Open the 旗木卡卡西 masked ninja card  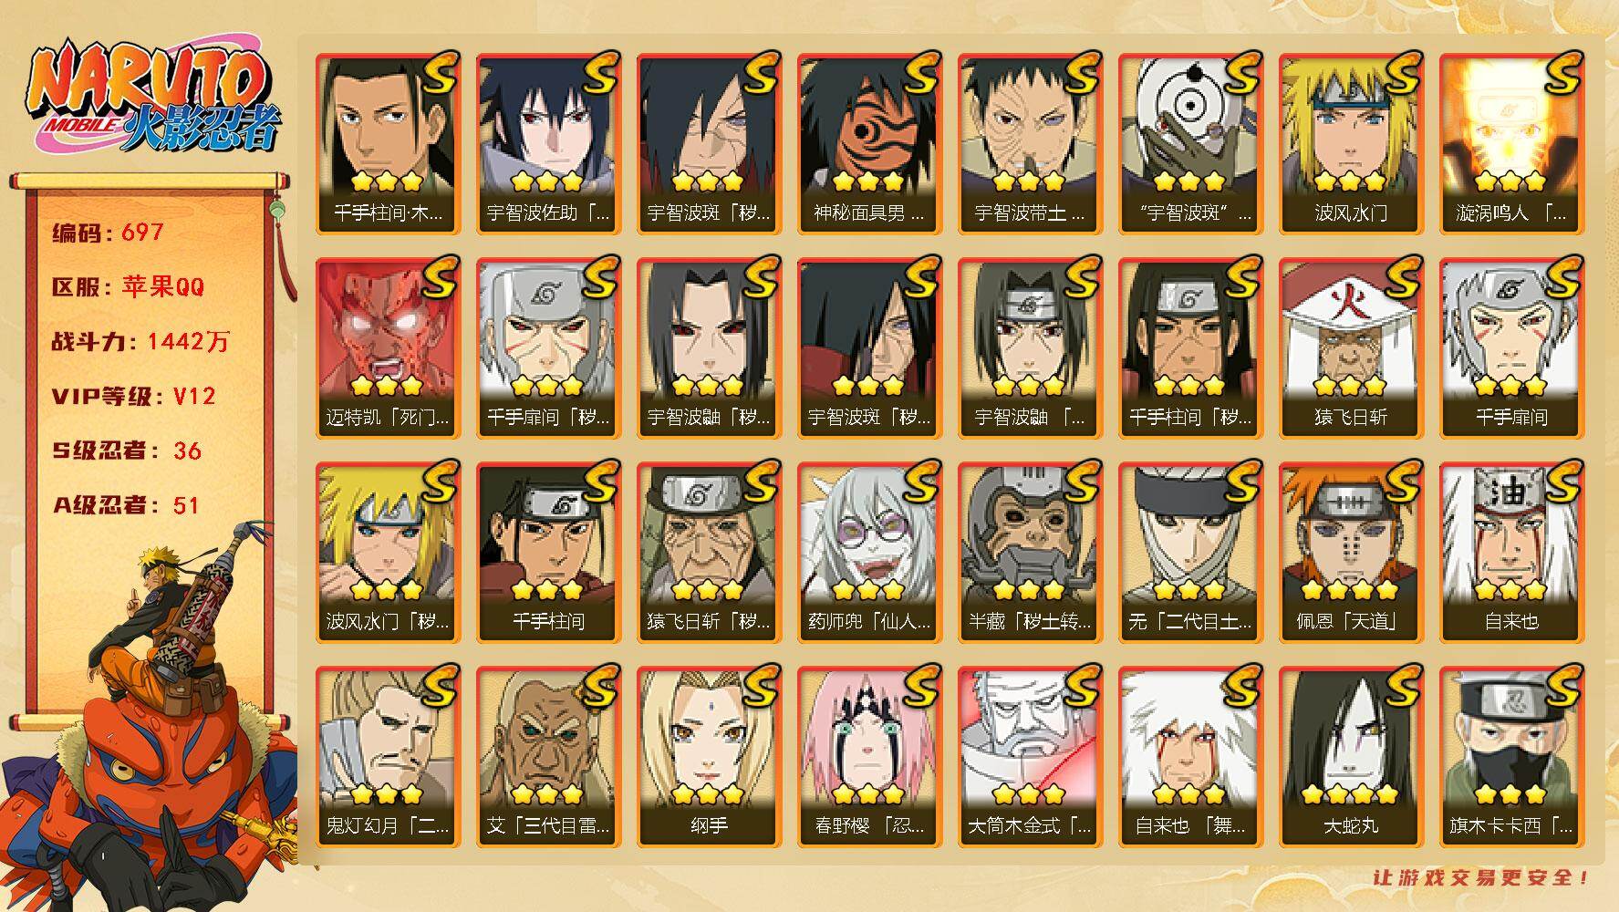1511,757
